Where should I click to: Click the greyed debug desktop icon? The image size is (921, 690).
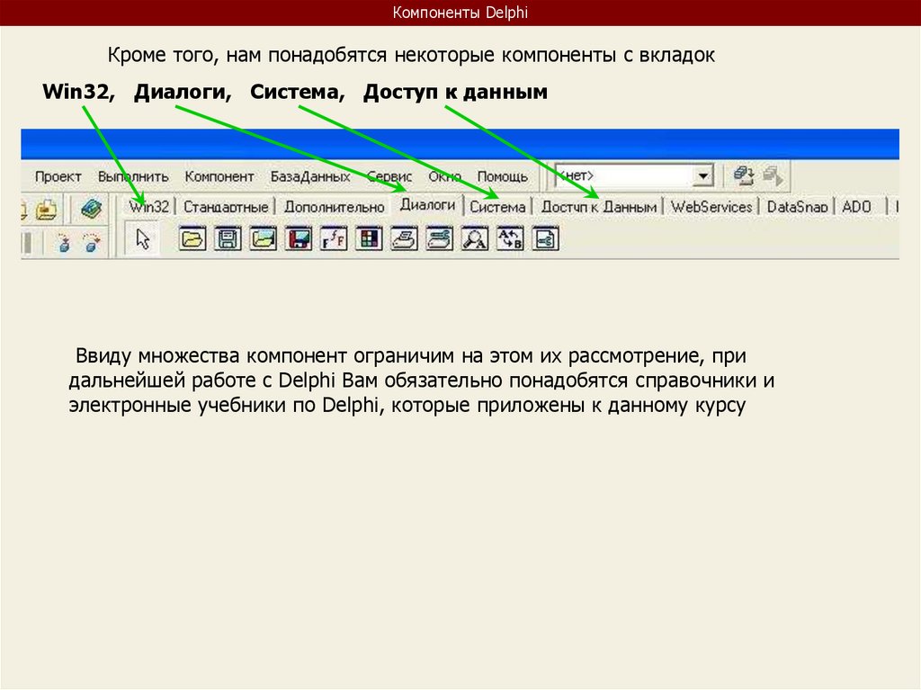coord(773,175)
